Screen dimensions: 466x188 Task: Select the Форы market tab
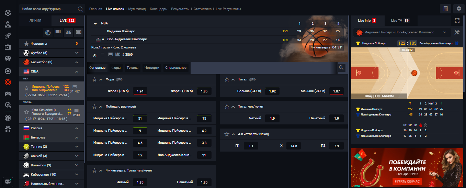116,68
